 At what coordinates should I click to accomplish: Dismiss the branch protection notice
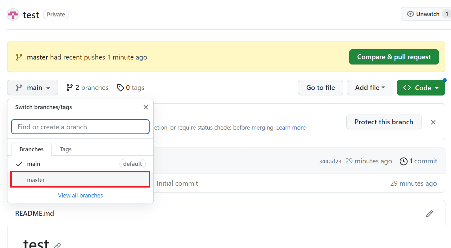click(x=433, y=122)
